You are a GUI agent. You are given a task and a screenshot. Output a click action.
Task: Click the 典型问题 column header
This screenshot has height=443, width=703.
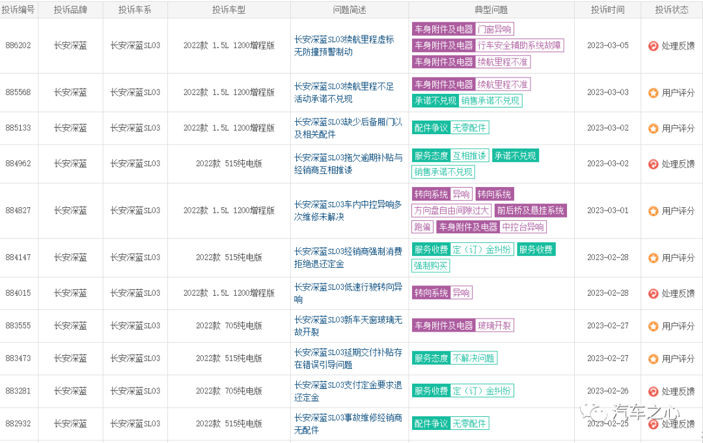tap(491, 10)
